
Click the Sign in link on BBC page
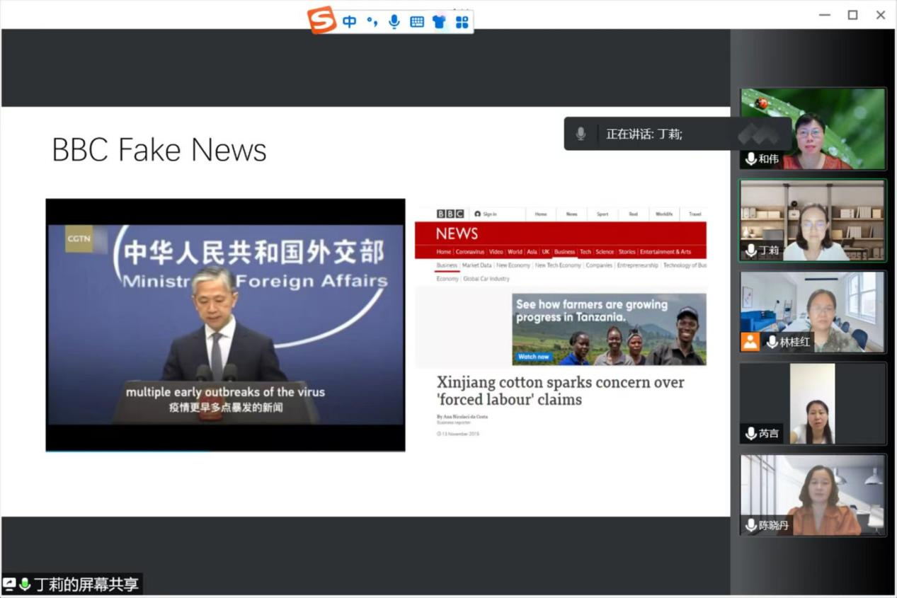tap(486, 214)
